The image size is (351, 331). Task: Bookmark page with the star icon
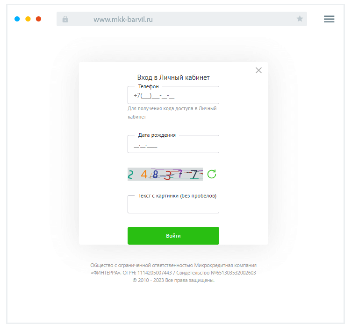pyautogui.click(x=300, y=19)
